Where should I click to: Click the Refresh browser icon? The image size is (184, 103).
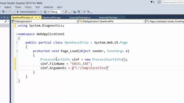click(45, 12)
